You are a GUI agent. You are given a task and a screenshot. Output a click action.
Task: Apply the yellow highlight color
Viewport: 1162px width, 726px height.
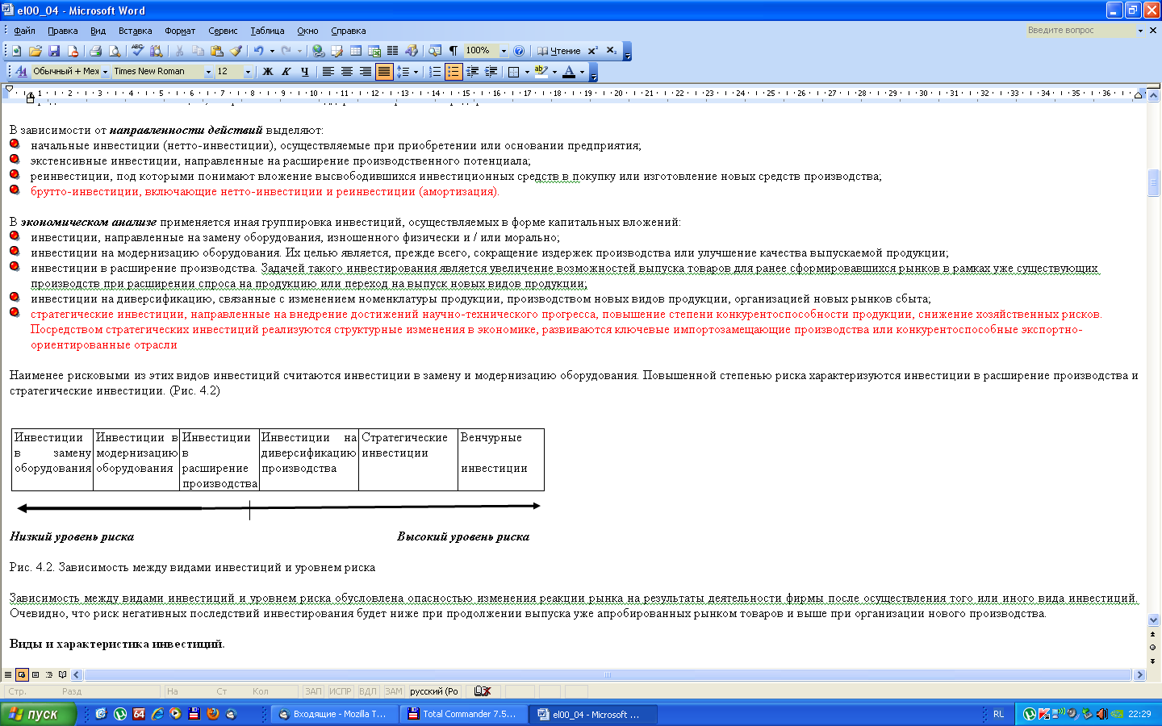(541, 72)
